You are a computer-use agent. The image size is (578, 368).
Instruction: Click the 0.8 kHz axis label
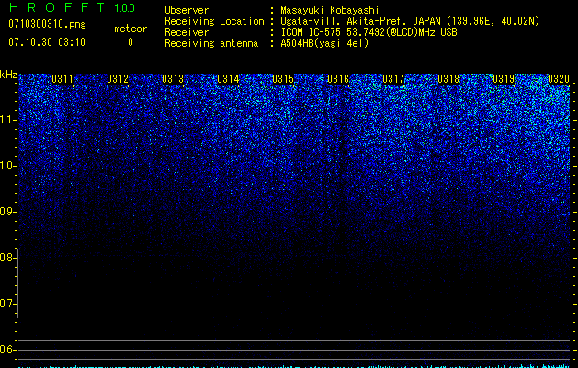8,258
